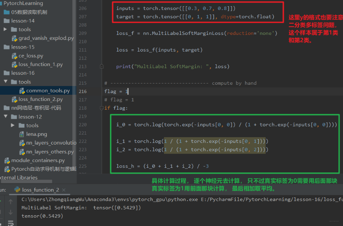Select the lesson-15 folder

[x=23, y=47]
